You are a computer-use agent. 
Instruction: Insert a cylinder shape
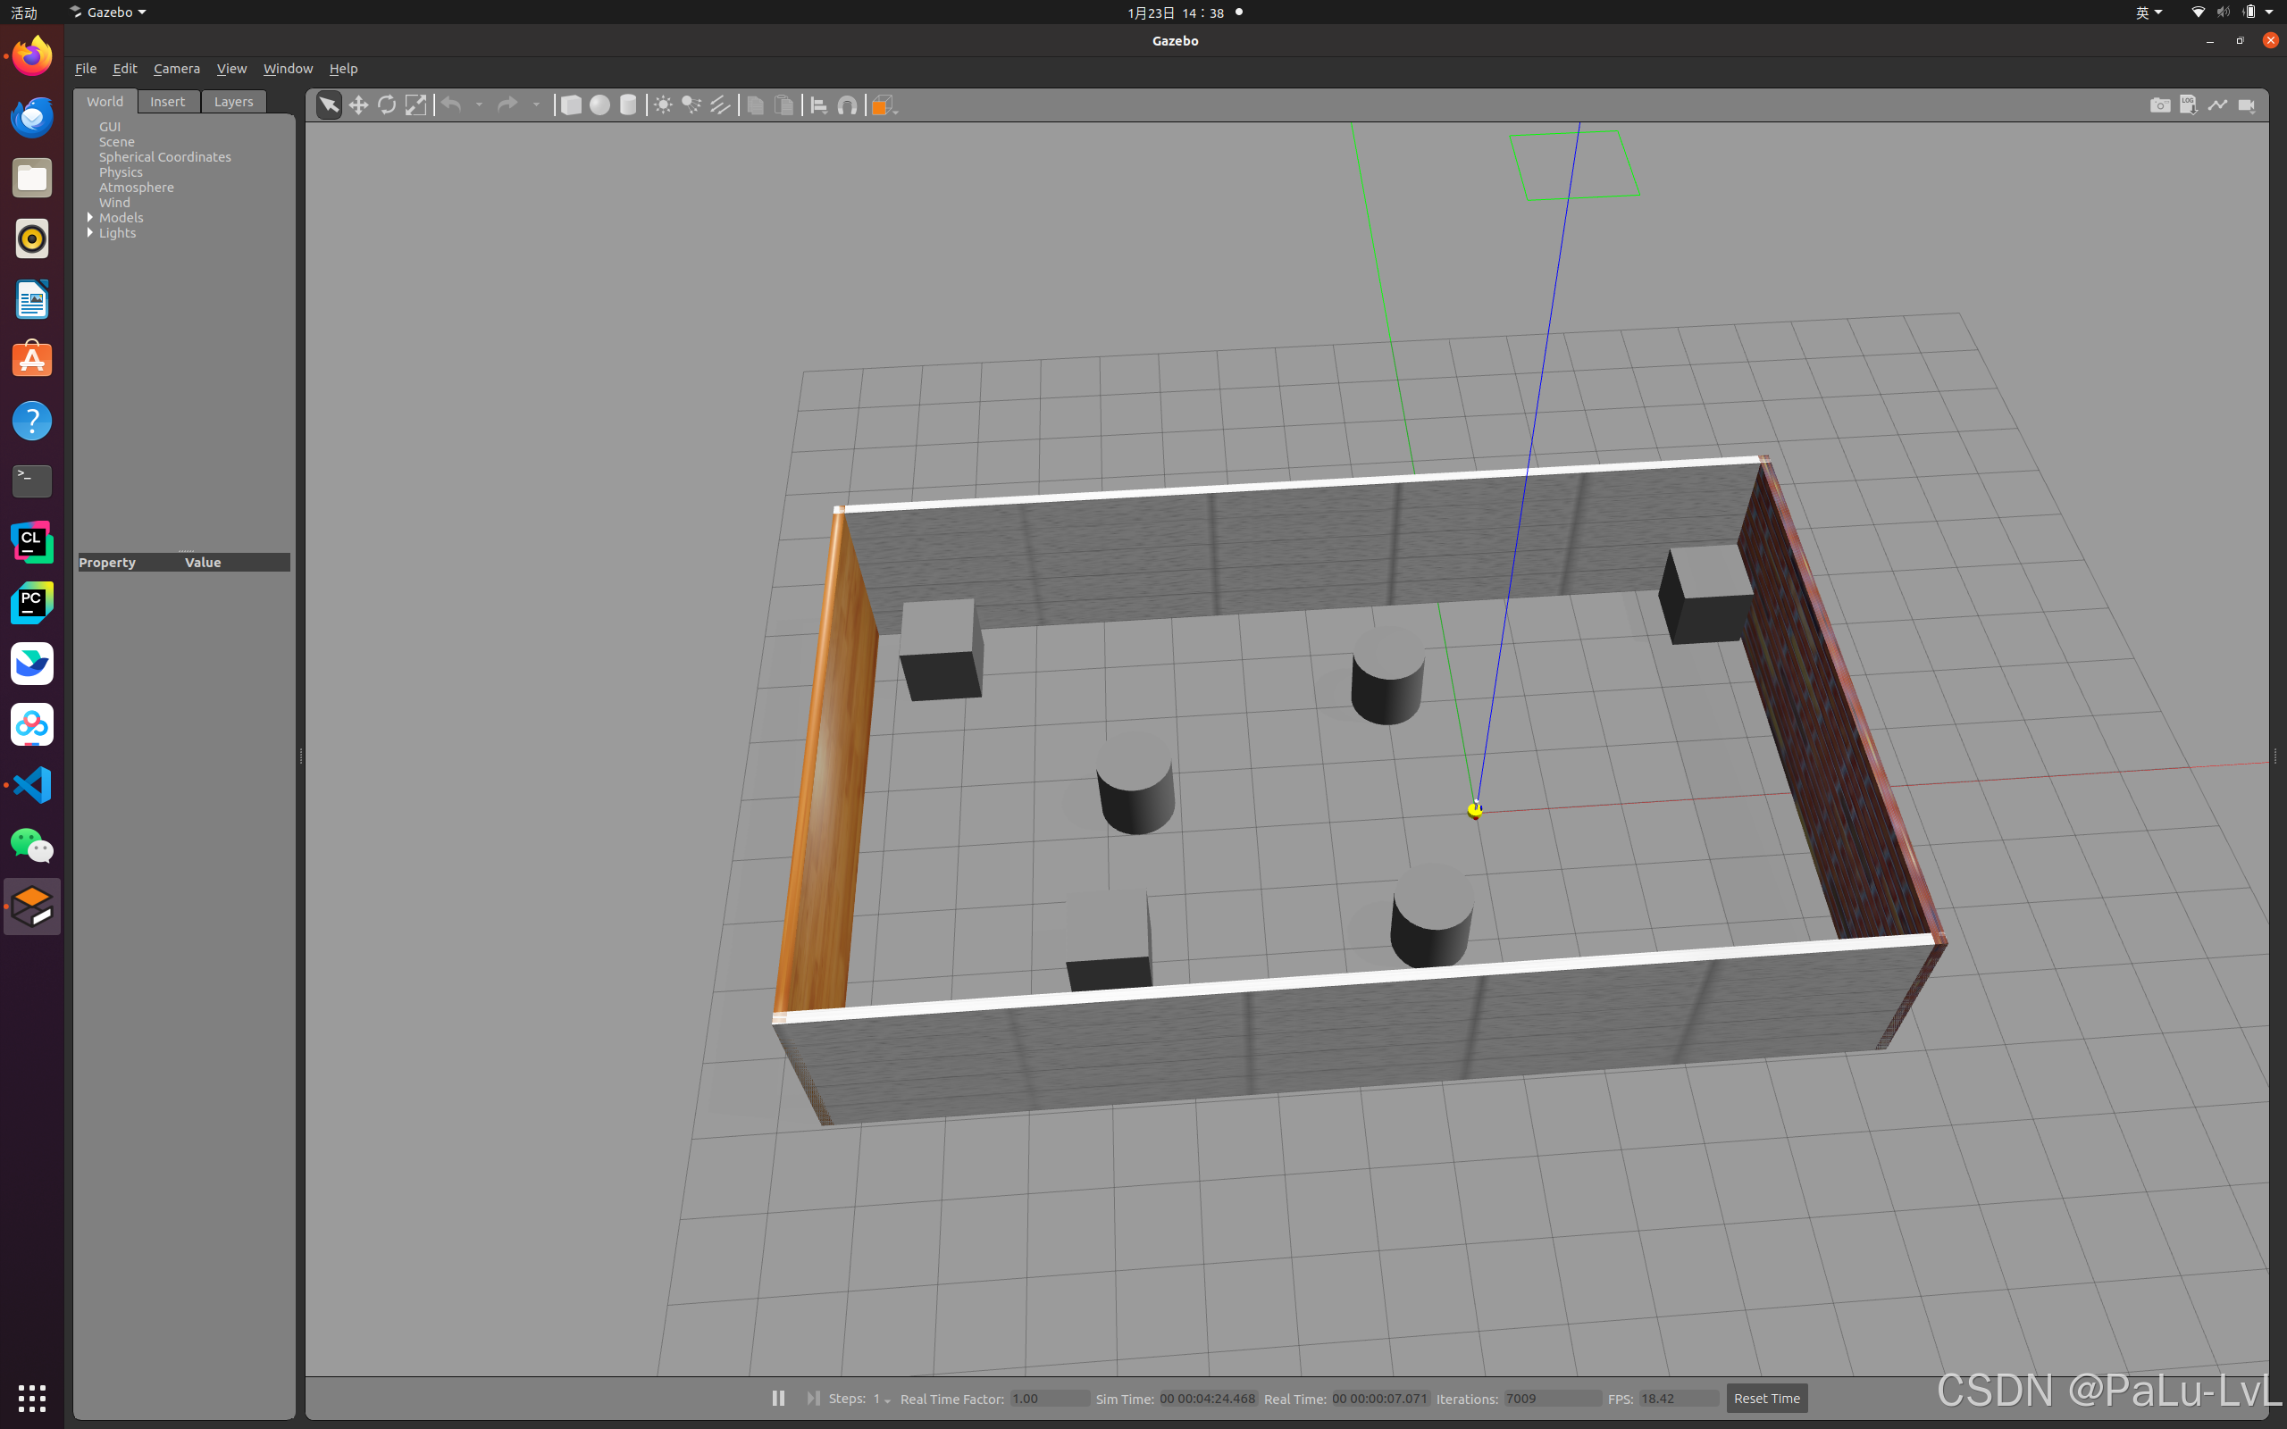pyautogui.click(x=627, y=104)
